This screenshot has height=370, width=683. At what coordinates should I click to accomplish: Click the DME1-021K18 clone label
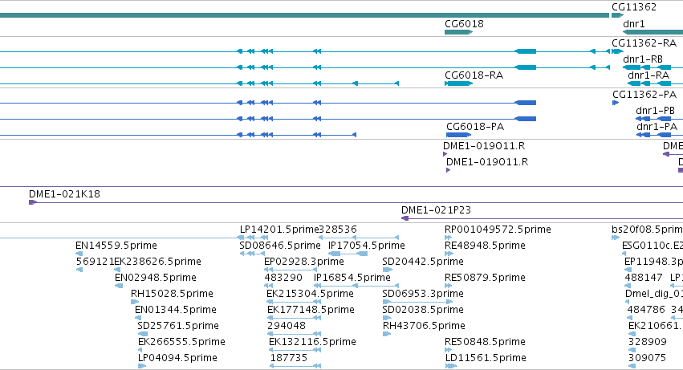(64, 194)
